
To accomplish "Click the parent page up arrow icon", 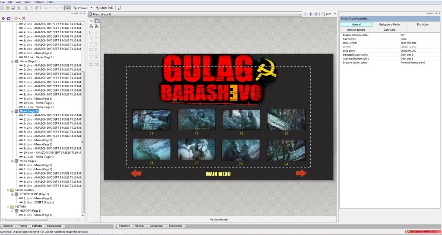I will 305,14.
